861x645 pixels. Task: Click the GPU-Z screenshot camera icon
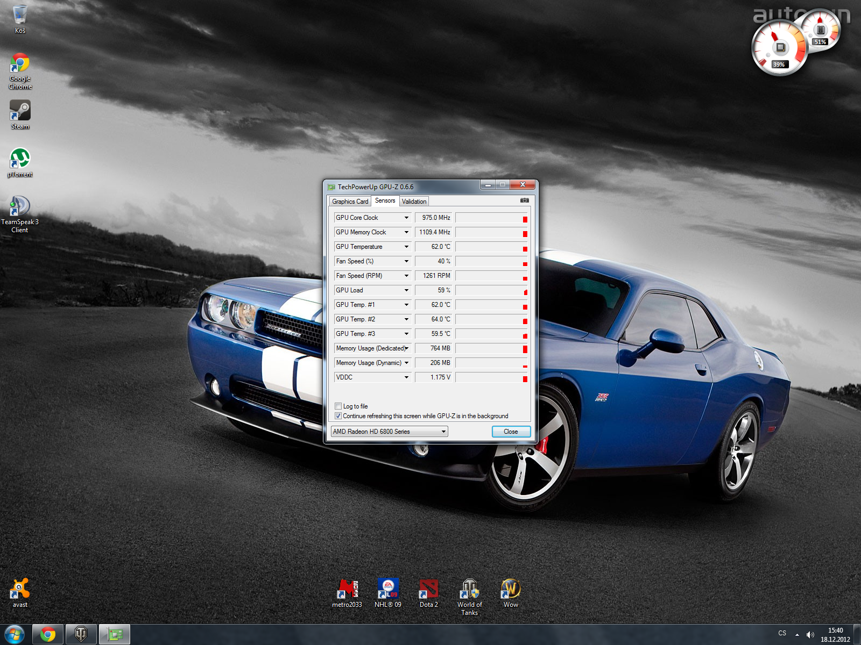524,200
